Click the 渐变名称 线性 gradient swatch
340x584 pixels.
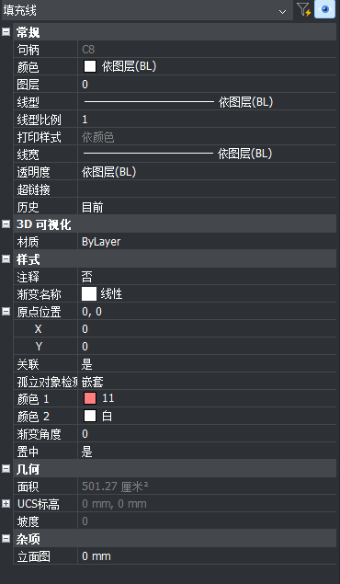click(89, 293)
